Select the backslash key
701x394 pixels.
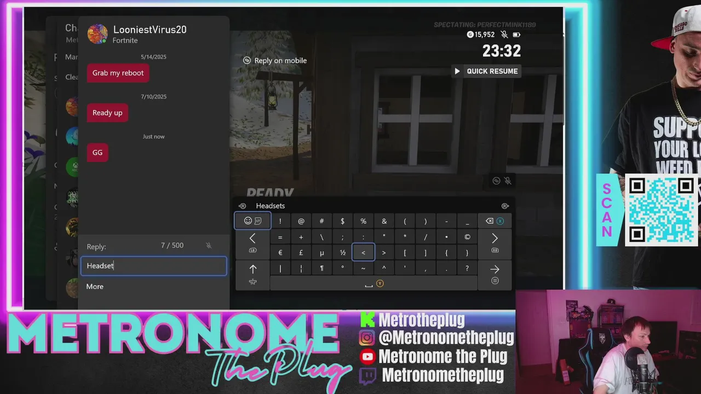tap(321, 237)
